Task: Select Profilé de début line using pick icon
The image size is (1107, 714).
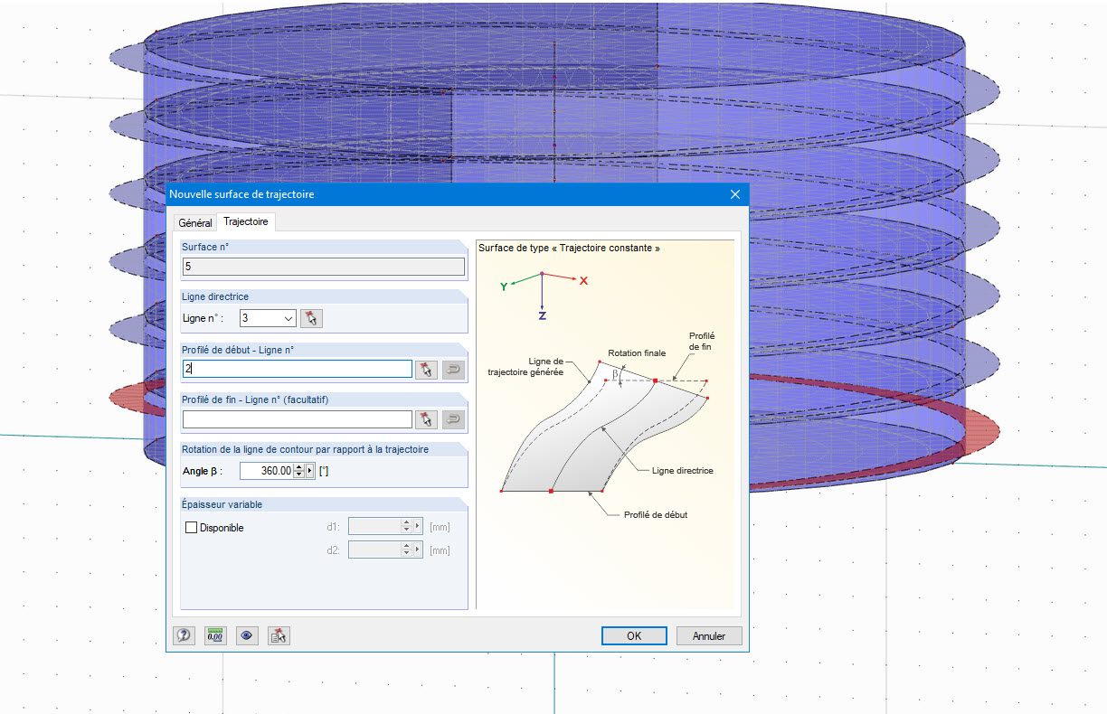Action: coord(426,369)
